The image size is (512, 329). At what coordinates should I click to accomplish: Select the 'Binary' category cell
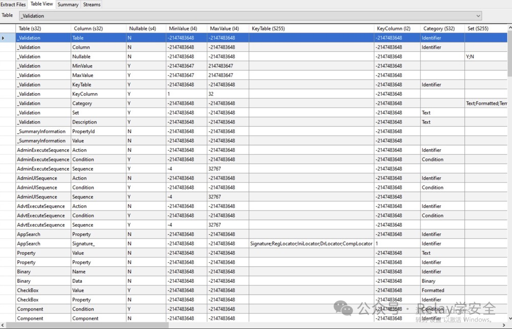442,281
